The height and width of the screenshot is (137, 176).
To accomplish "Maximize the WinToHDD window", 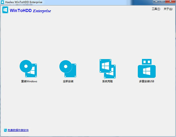I will [162, 1].
